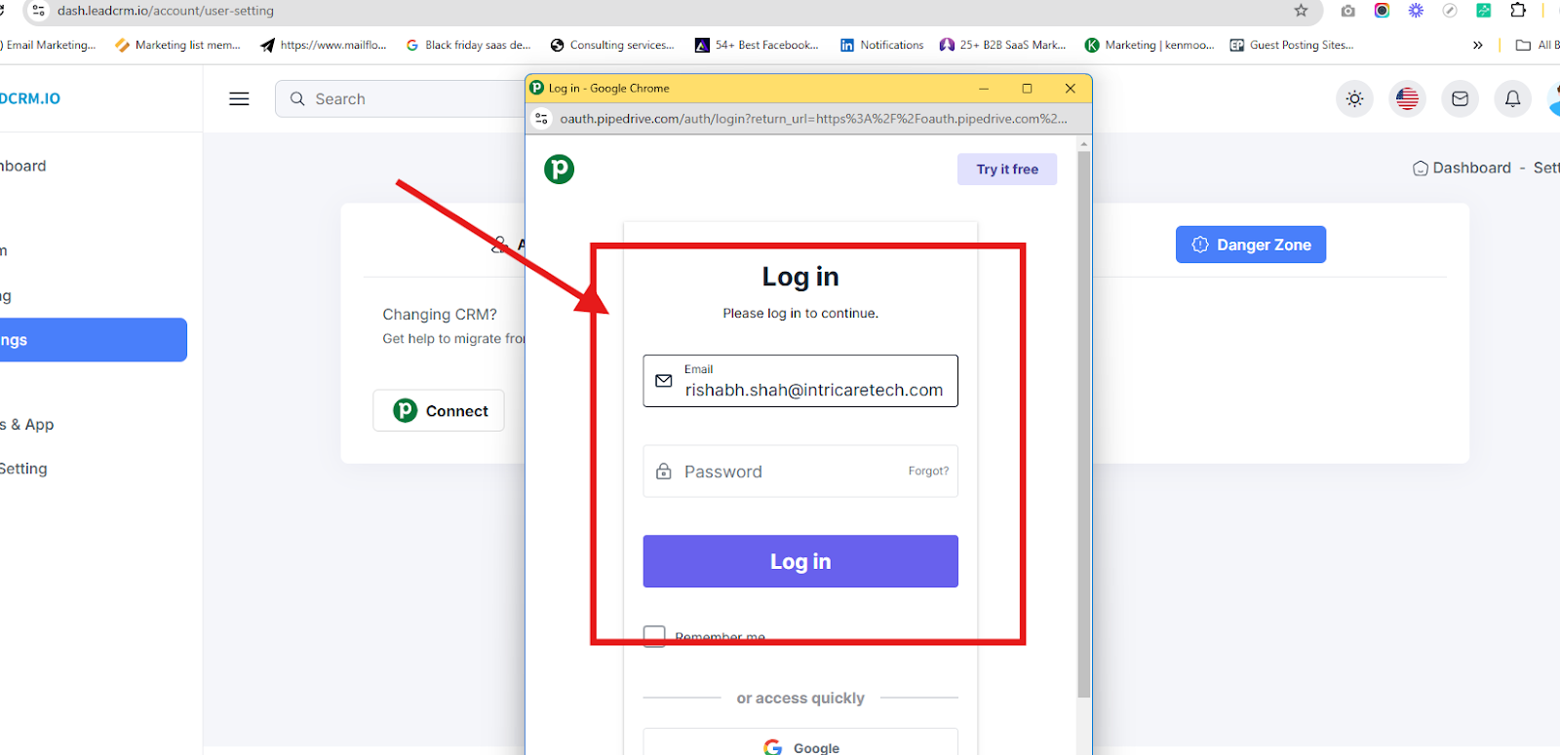The width and height of the screenshot is (1560, 755).
Task: Open Black friday saas de... bookmark
Action: (468, 45)
